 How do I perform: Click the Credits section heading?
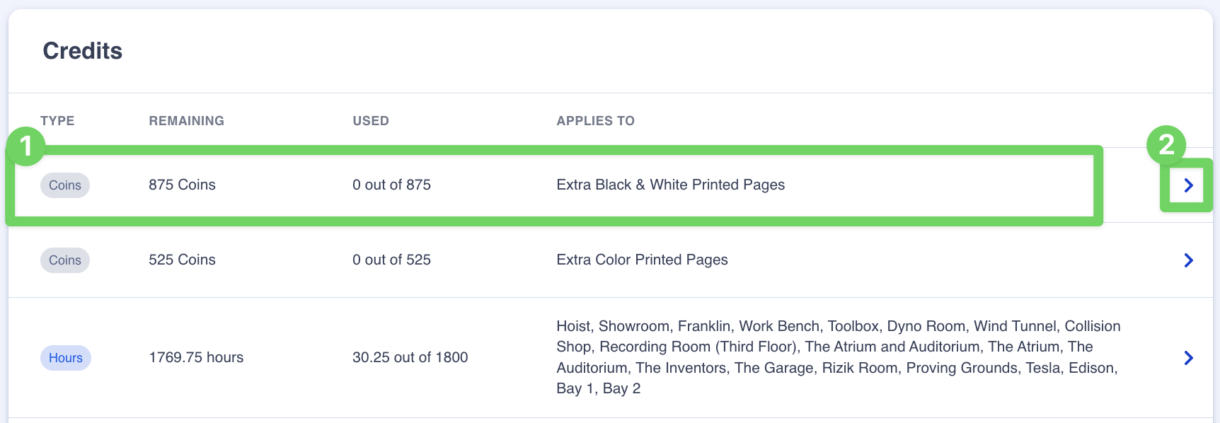83,51
